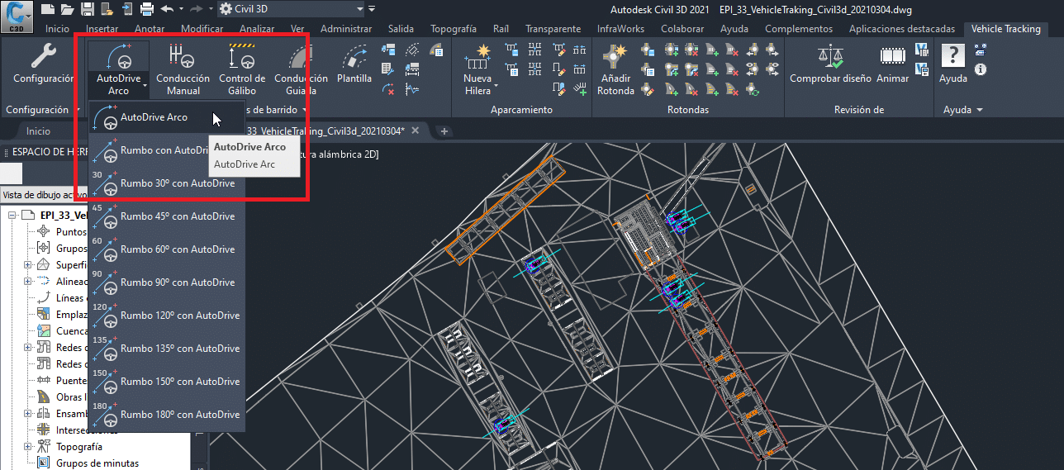Choose Rumbo 30º con AutoDrive
This screenshot has height=470, width=1064.
click(x=167, y=183)
